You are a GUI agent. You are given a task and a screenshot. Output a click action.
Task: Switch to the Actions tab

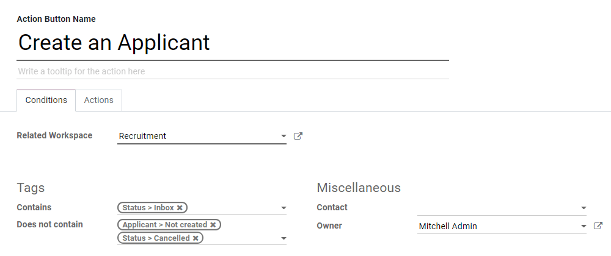pyautogui.click(x=98, y=100)
